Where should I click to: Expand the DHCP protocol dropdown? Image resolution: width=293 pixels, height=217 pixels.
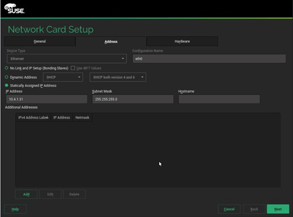[63, 77]
